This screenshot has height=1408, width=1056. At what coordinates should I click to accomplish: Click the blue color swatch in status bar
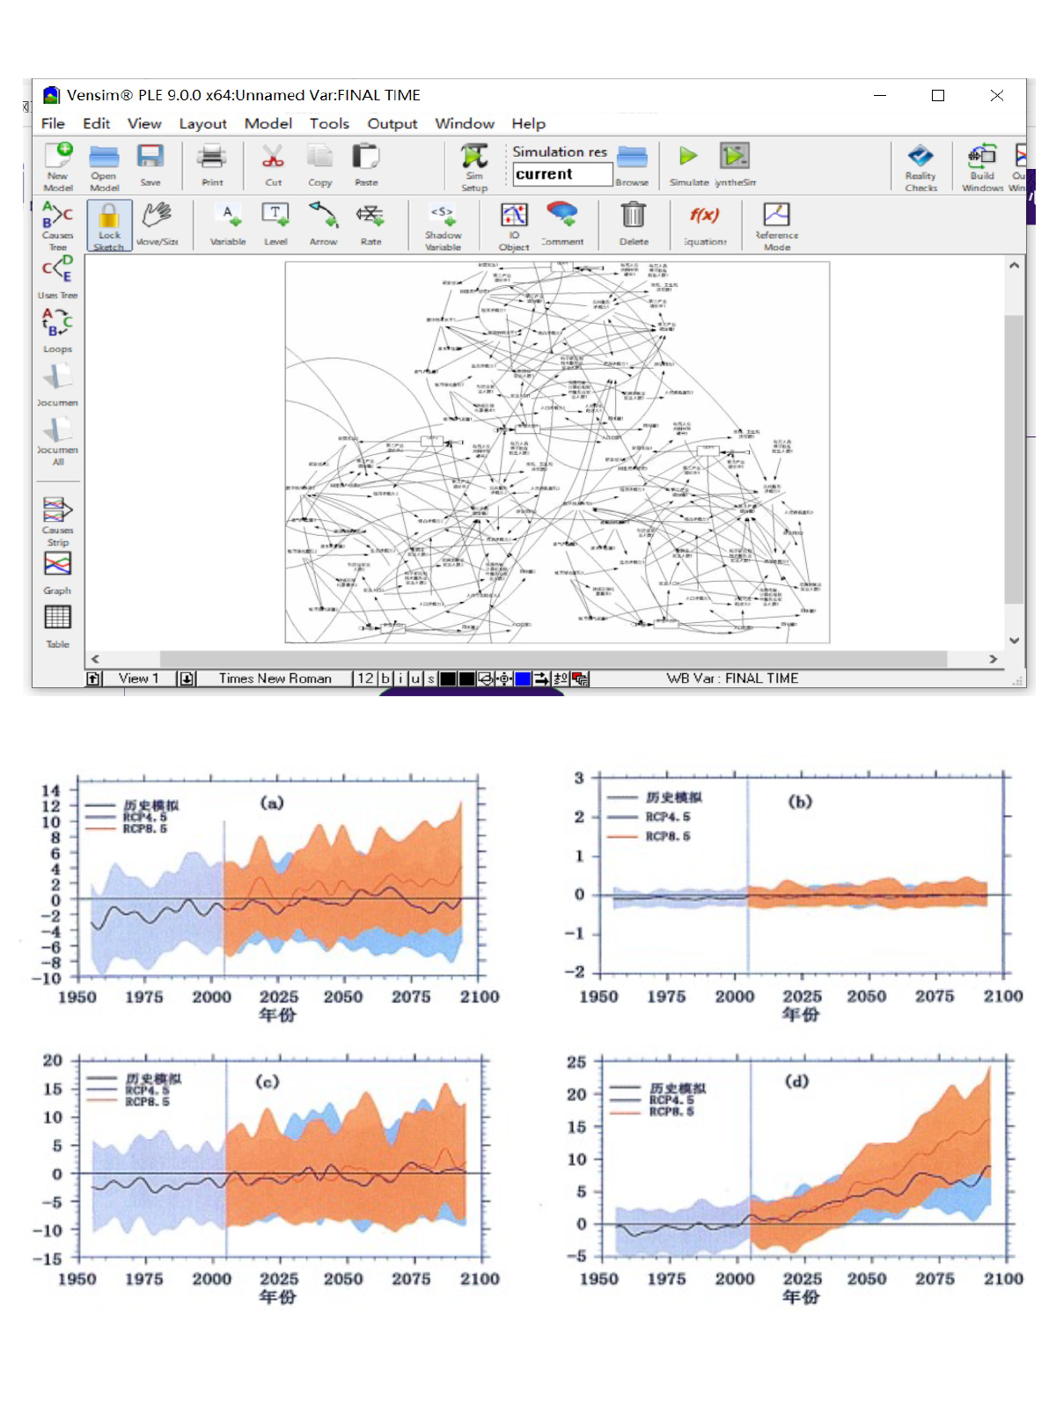[x=523, y=678]
